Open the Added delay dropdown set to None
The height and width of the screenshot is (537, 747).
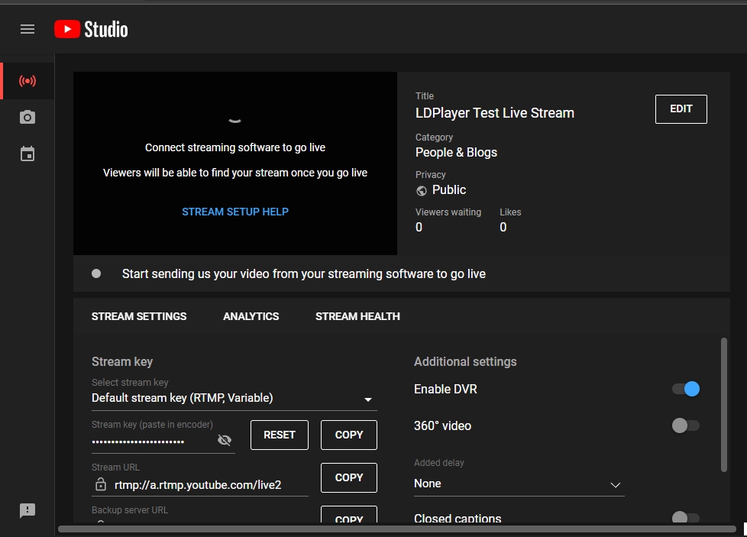tap(519, 484)
